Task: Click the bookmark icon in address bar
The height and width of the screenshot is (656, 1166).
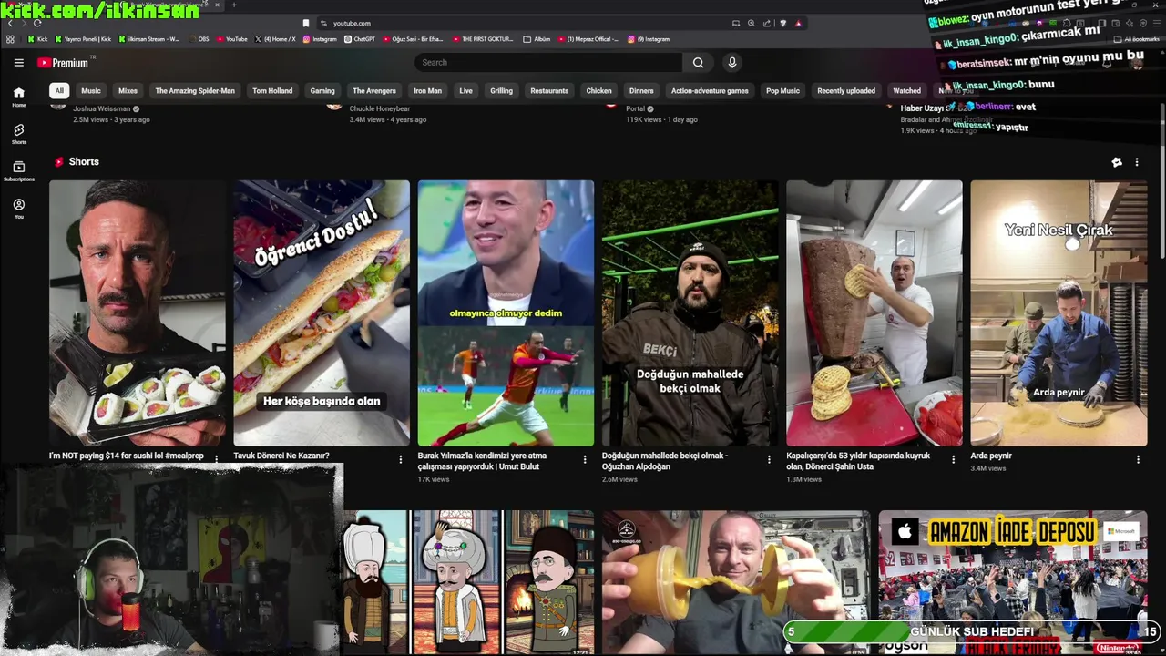Action: click(x=305, y=23)
